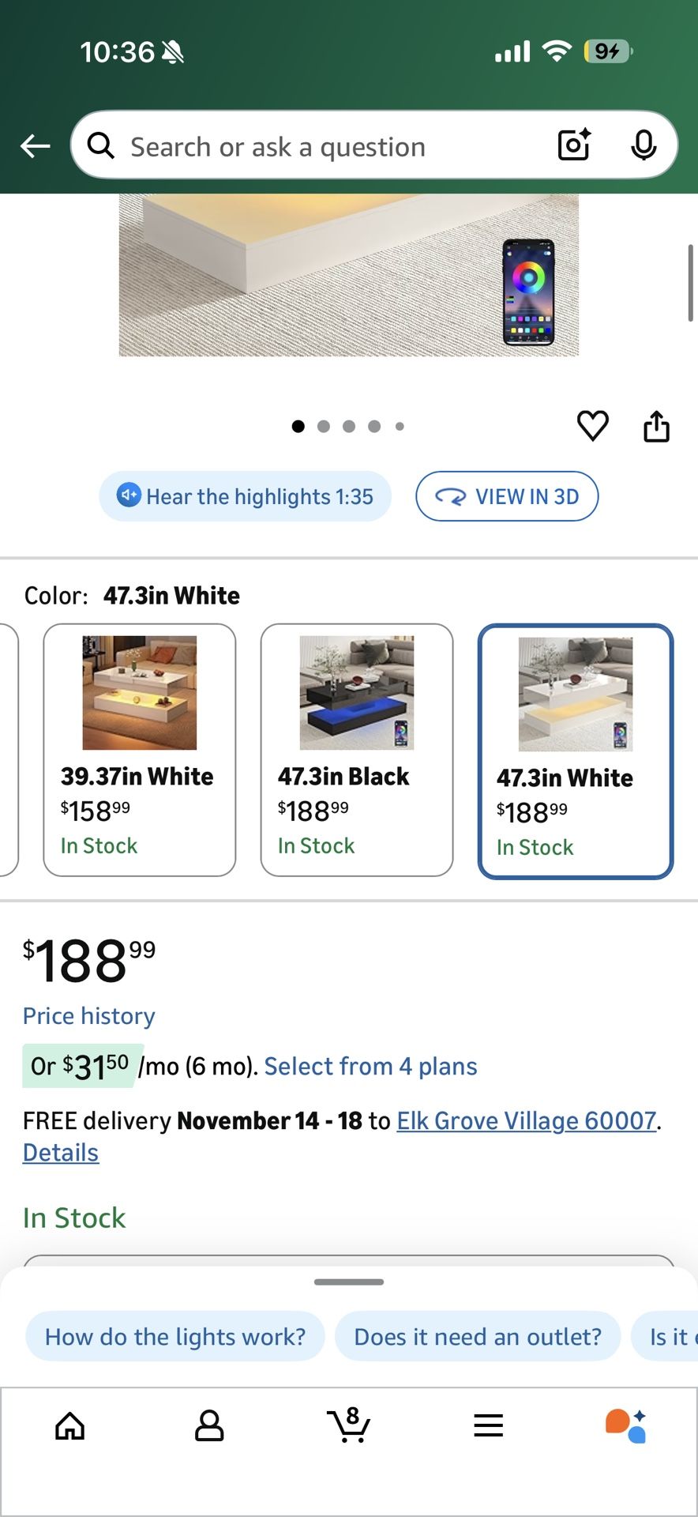Open account profile icon

(x=209, y=1426)
